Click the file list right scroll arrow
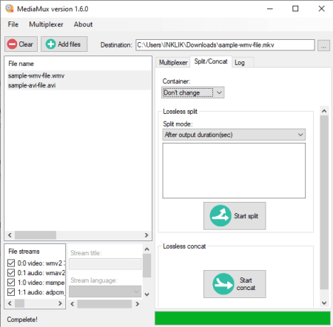Screen dimensions: 333x327 coord(147,235)
